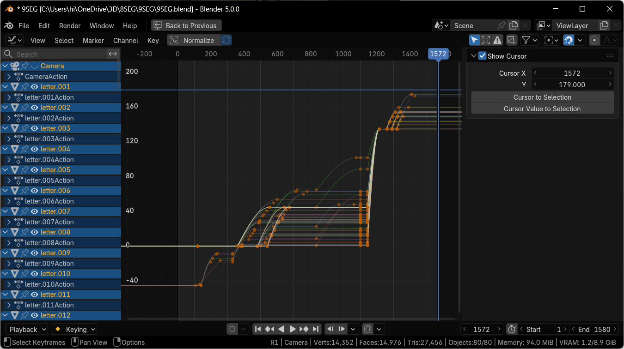Click the Scene browse icon
This screenshot has width=624, height=349.
point(440,25)
